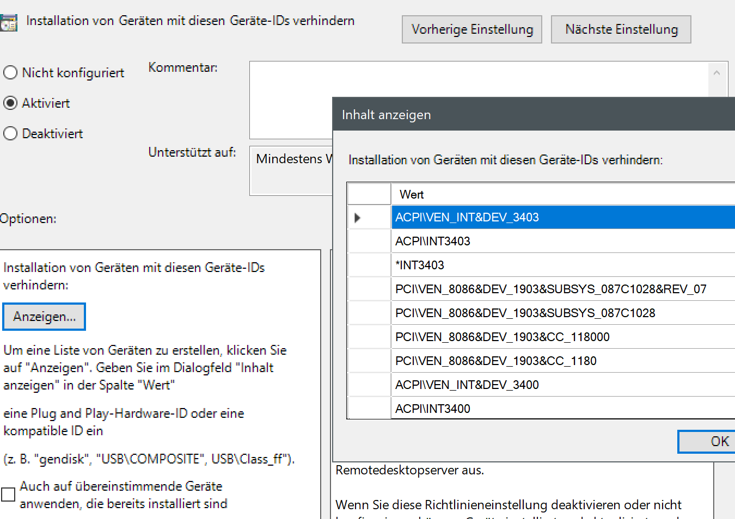
Task: Click the Inhalt anzeigen title bar
Action: (534, 114)
